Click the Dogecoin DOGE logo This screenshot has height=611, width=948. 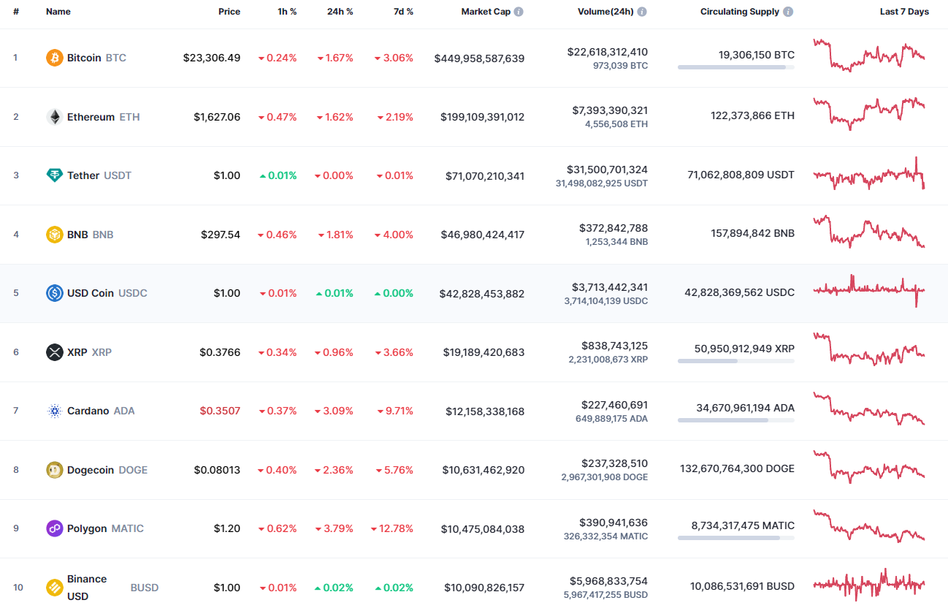pyautogui.click(x=55, y=470)
